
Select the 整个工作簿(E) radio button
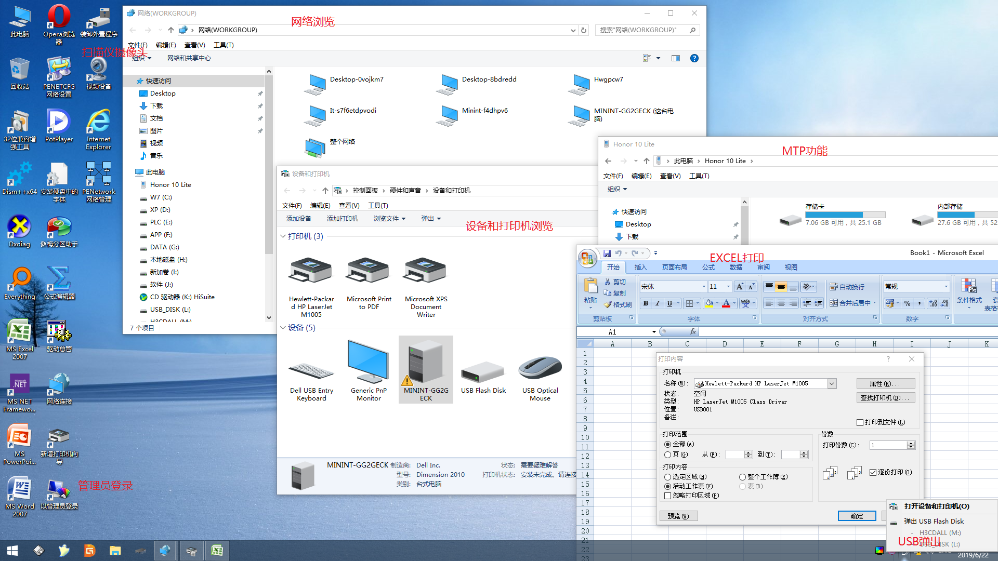[743, 477]
